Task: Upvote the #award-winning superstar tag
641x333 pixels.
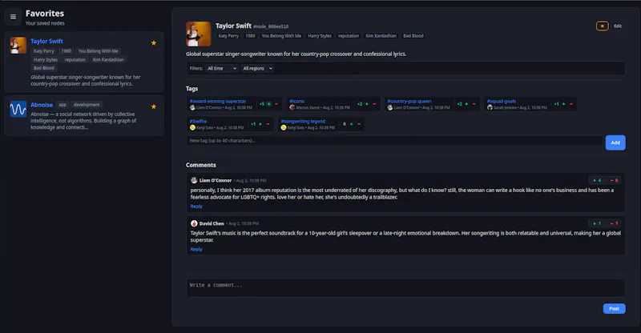Action: [x=268, y=104]
